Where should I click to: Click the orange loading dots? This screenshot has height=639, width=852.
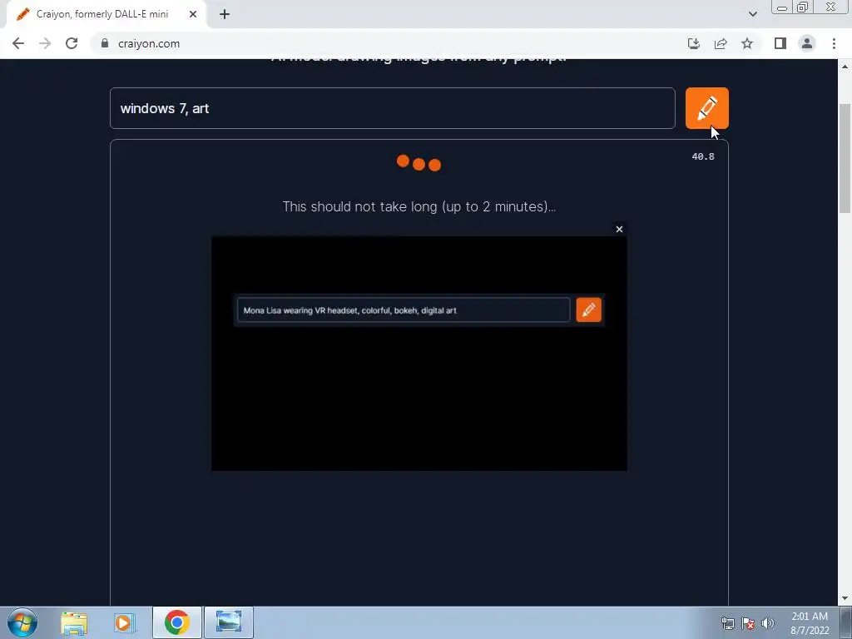419,163
